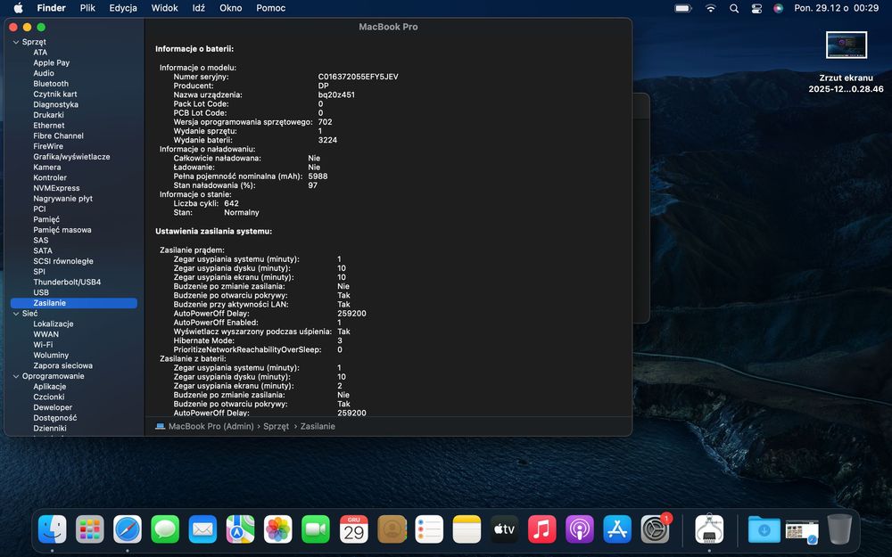Open Finder from the Dock
The width and height of the screenshot is (892, 557).
[53, 529]
